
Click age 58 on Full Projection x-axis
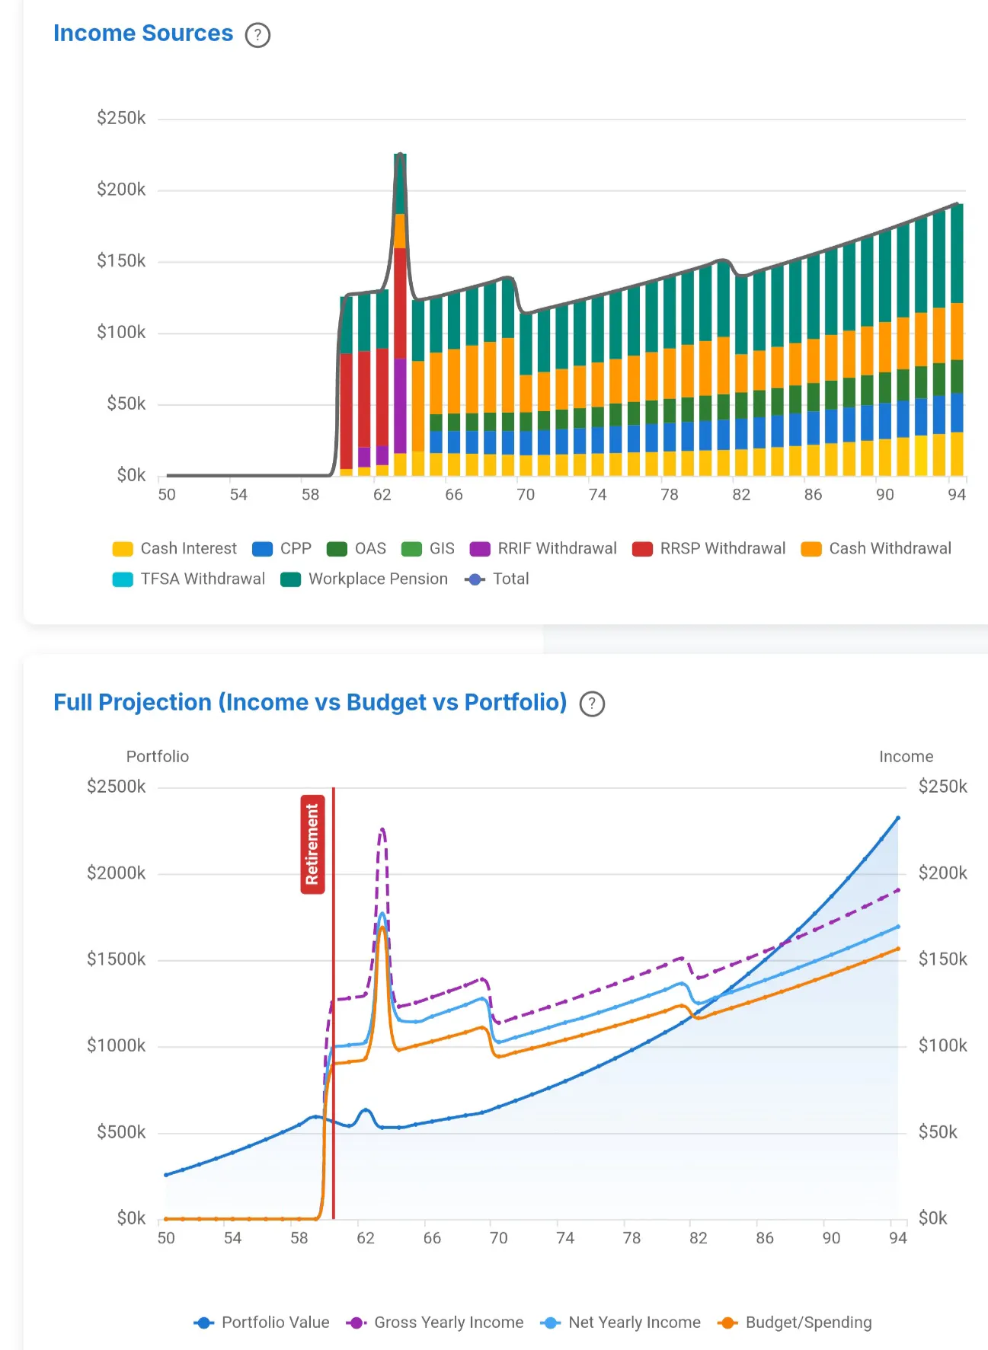[x=299, y=1238]
